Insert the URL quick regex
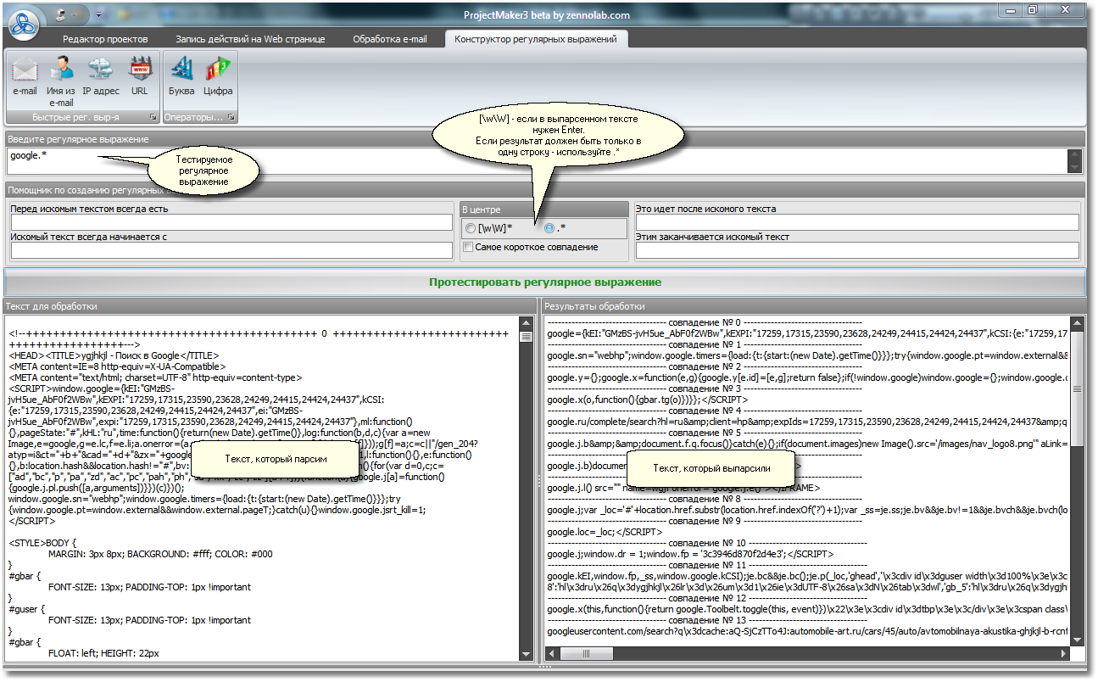 pos(139,75)
